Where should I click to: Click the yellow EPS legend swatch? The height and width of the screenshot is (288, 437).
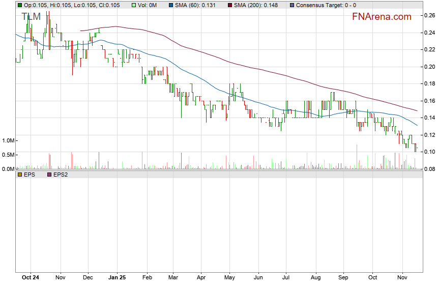pyautogui.click(x=20, y=175)
